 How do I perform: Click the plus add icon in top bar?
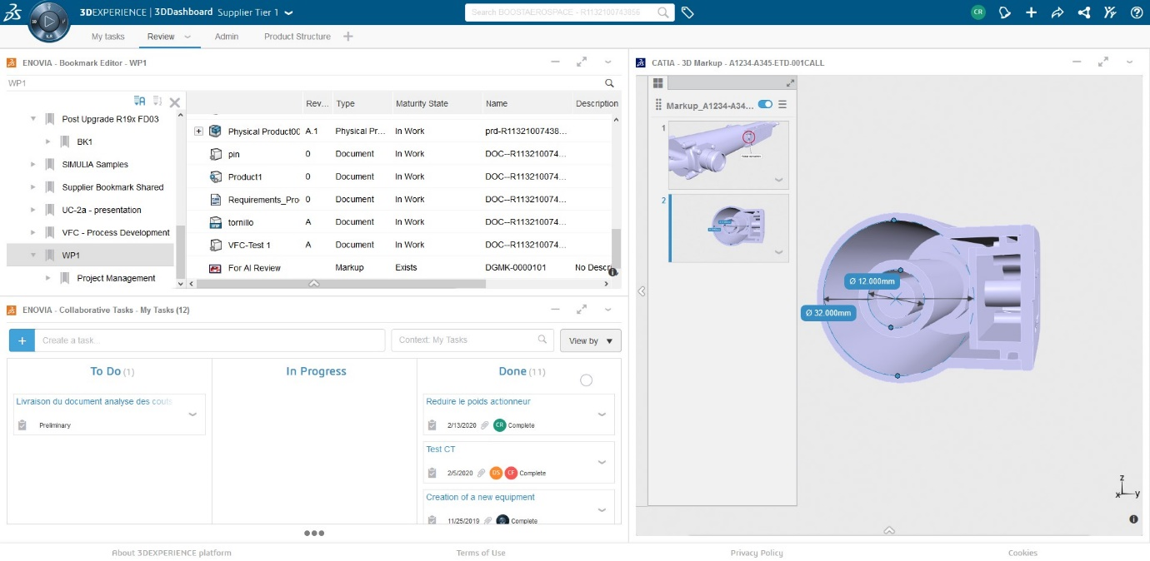[1032, 12]
